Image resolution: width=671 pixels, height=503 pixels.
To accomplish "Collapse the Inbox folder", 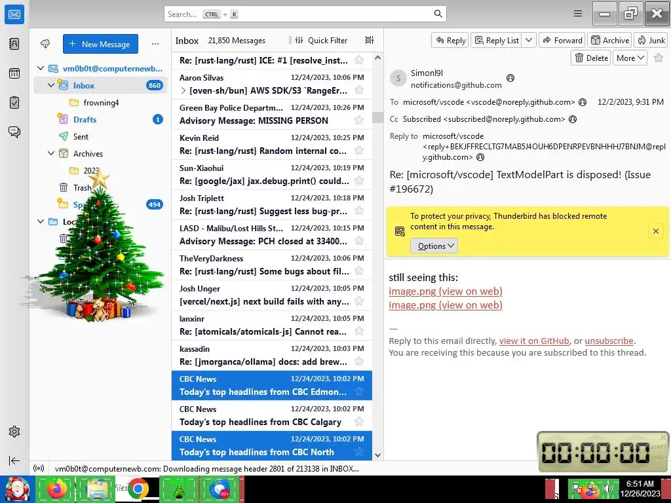I will click(51, 85).
